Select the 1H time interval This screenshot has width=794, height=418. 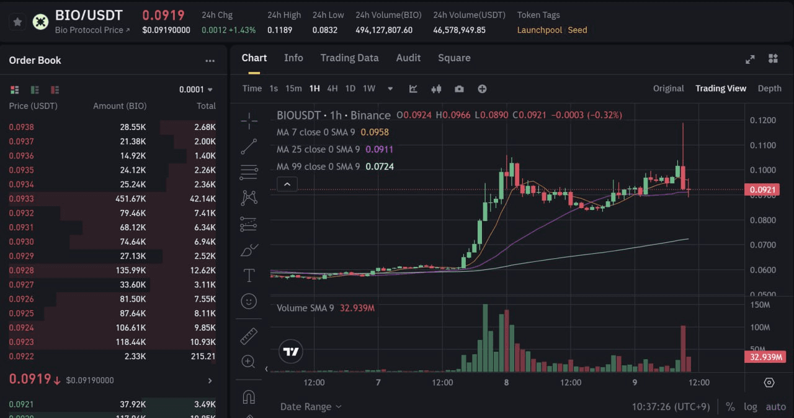[314, 89]
